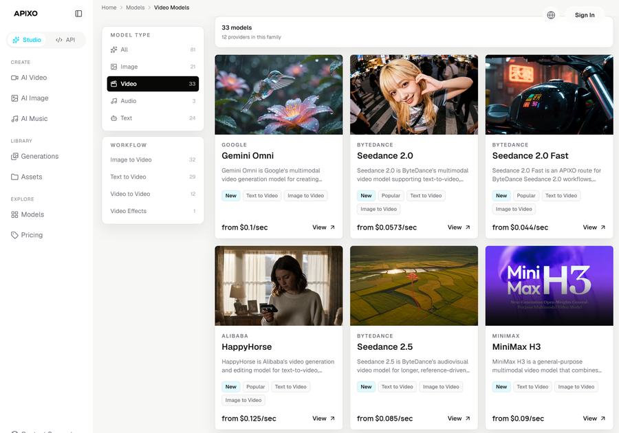Open Seedance 2.5 rice field thumbnail
Screen dimensions: 619x433
[x=414, y=286]
